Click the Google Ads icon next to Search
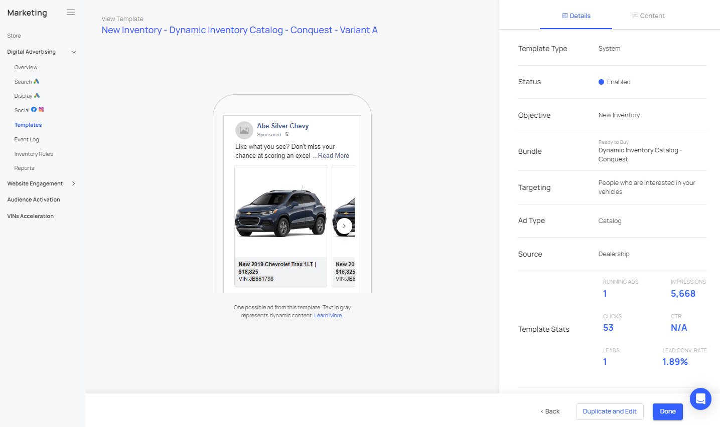 [x=36, y=81]
